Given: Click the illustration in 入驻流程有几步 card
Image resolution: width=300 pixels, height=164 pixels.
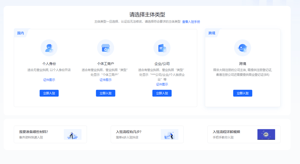Looking at the screenshot, I should tap(170, 134).
